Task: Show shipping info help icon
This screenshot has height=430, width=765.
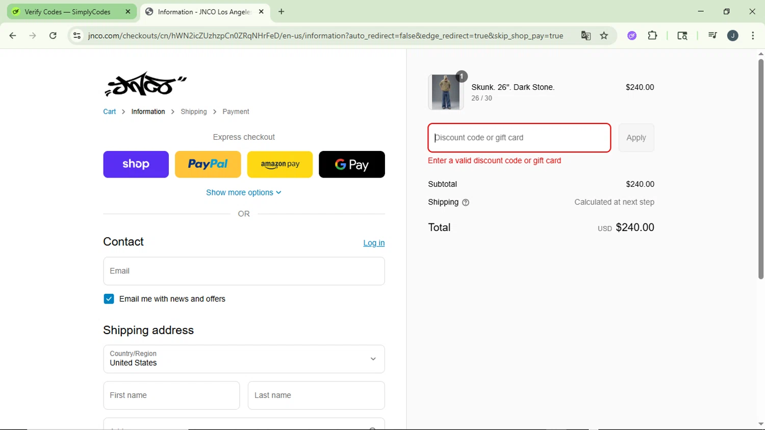Action: pyautogui.click(x=466, y=203)
